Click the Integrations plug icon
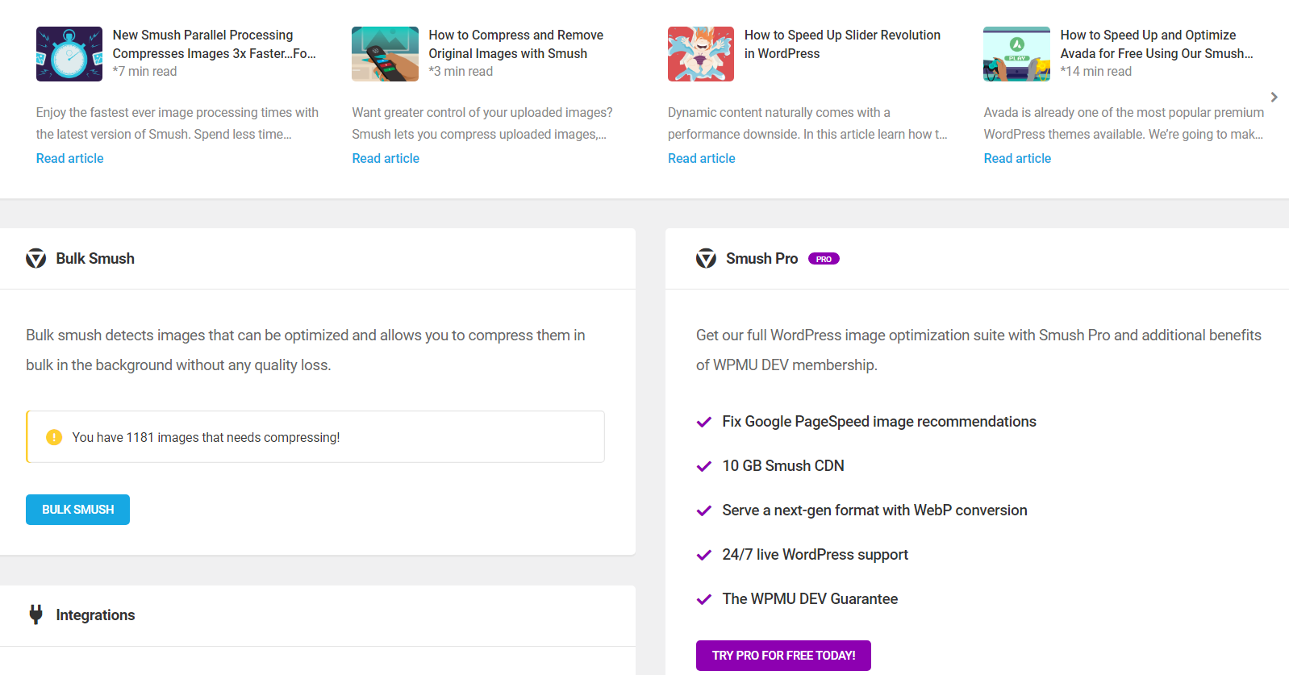 click(35, 615)
